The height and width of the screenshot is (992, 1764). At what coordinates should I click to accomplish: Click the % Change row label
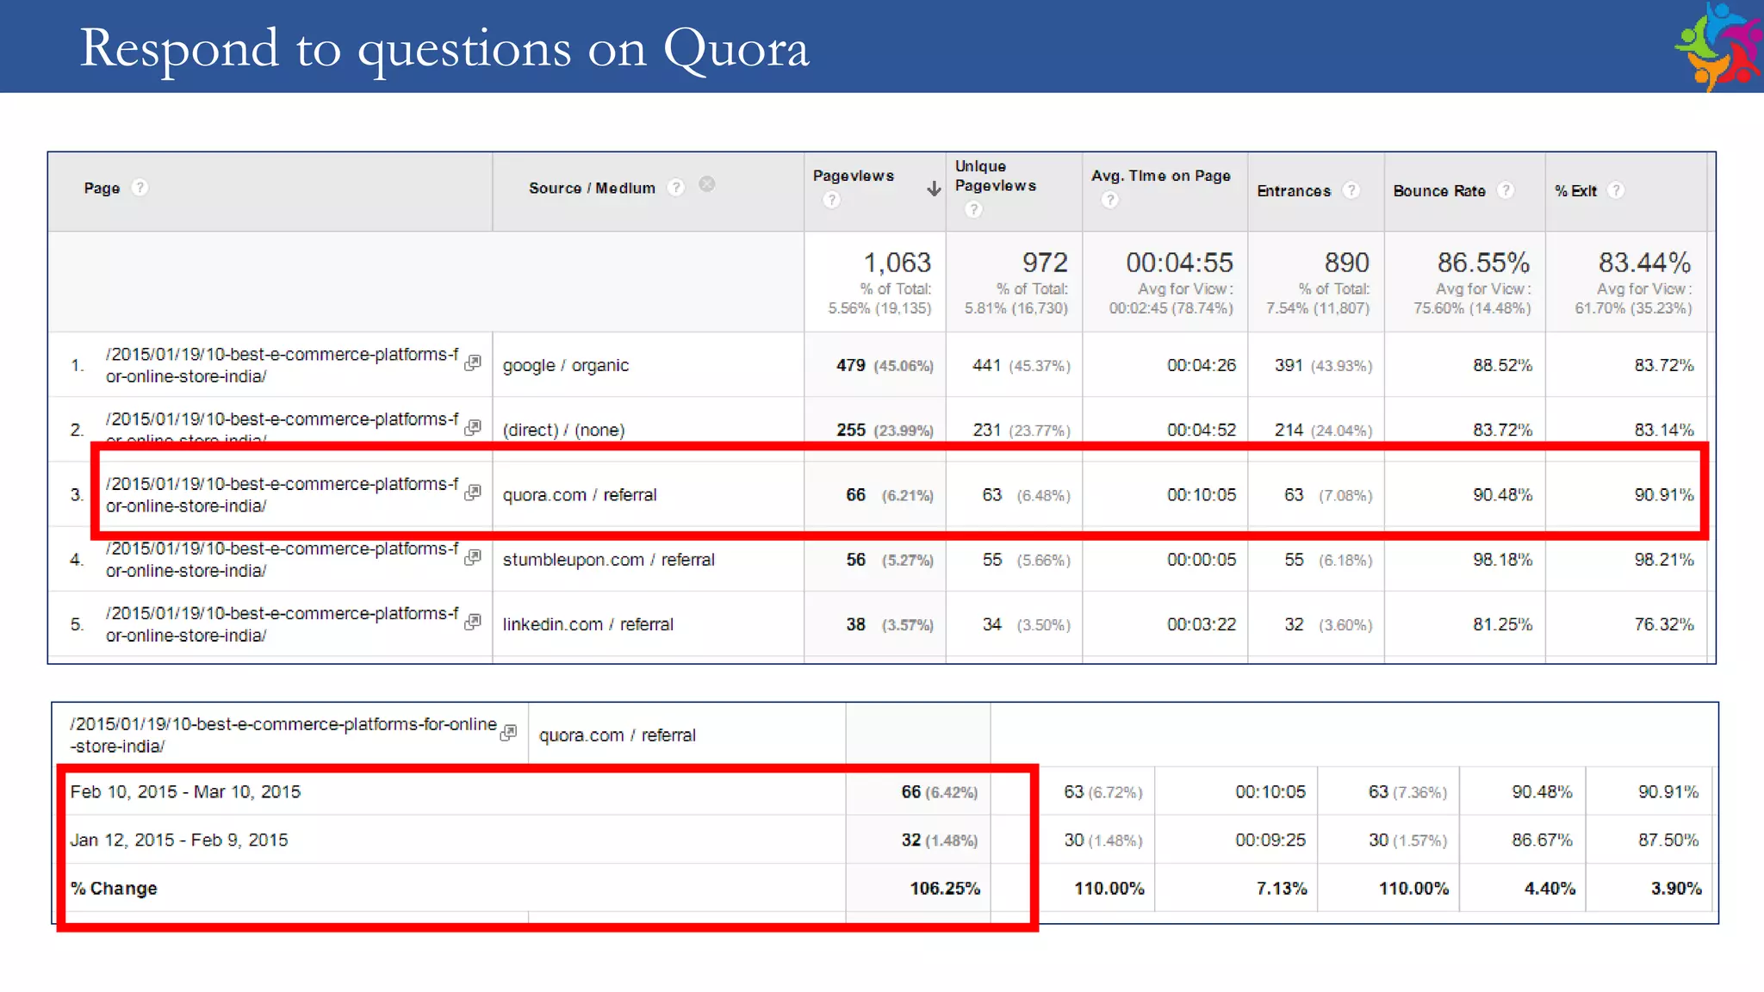point(114,889)
